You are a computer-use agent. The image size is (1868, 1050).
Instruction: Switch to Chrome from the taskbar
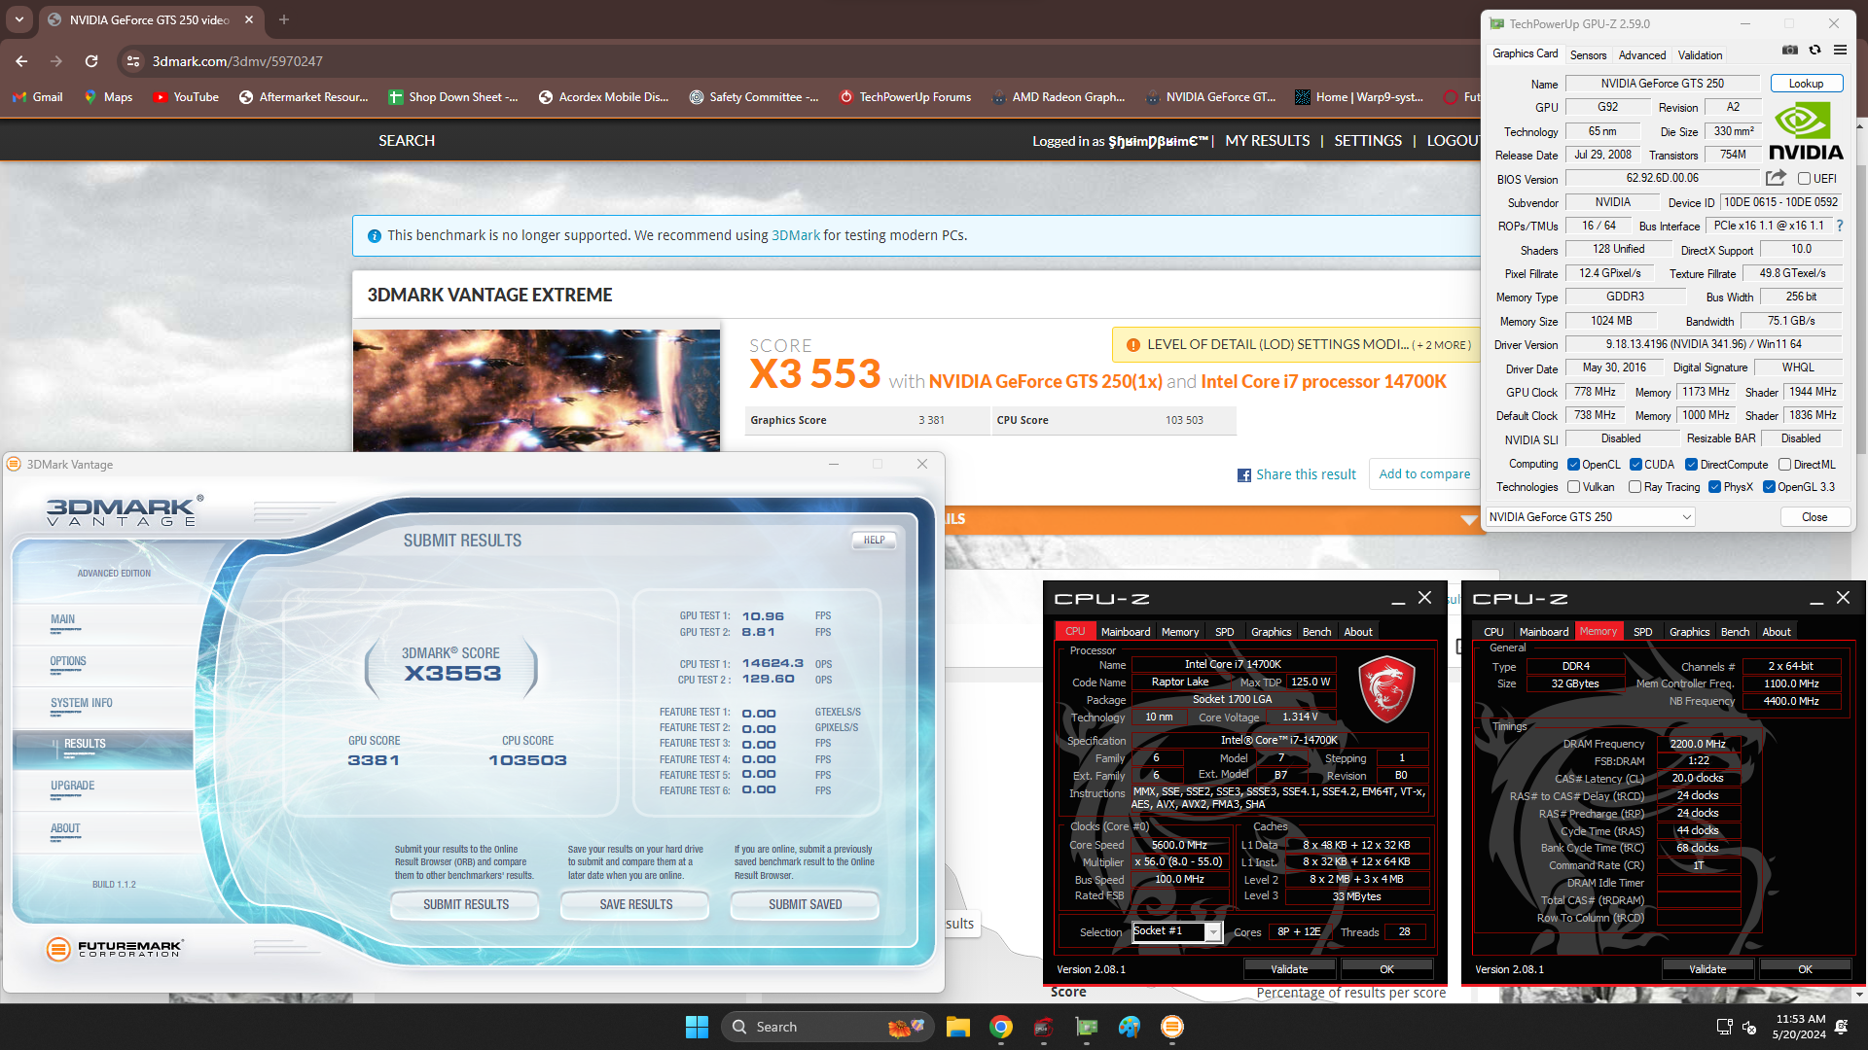[x=1001, y=1027]
